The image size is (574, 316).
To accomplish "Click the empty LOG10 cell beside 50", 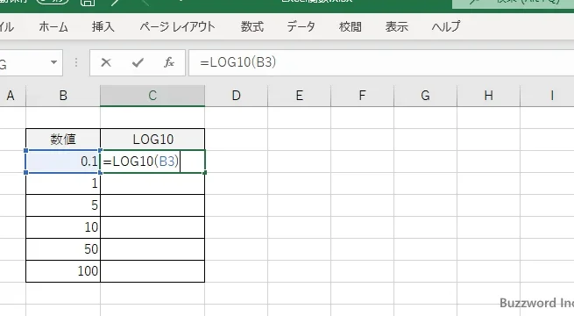I will point(152,249).
